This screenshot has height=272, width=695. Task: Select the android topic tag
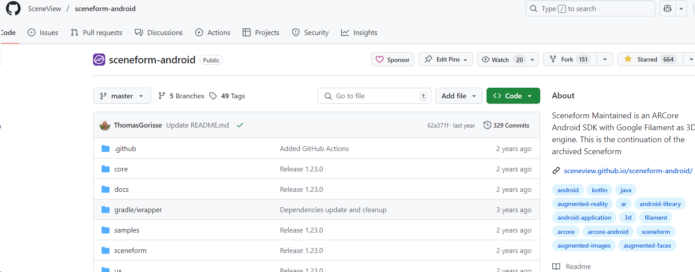point(568,190)
